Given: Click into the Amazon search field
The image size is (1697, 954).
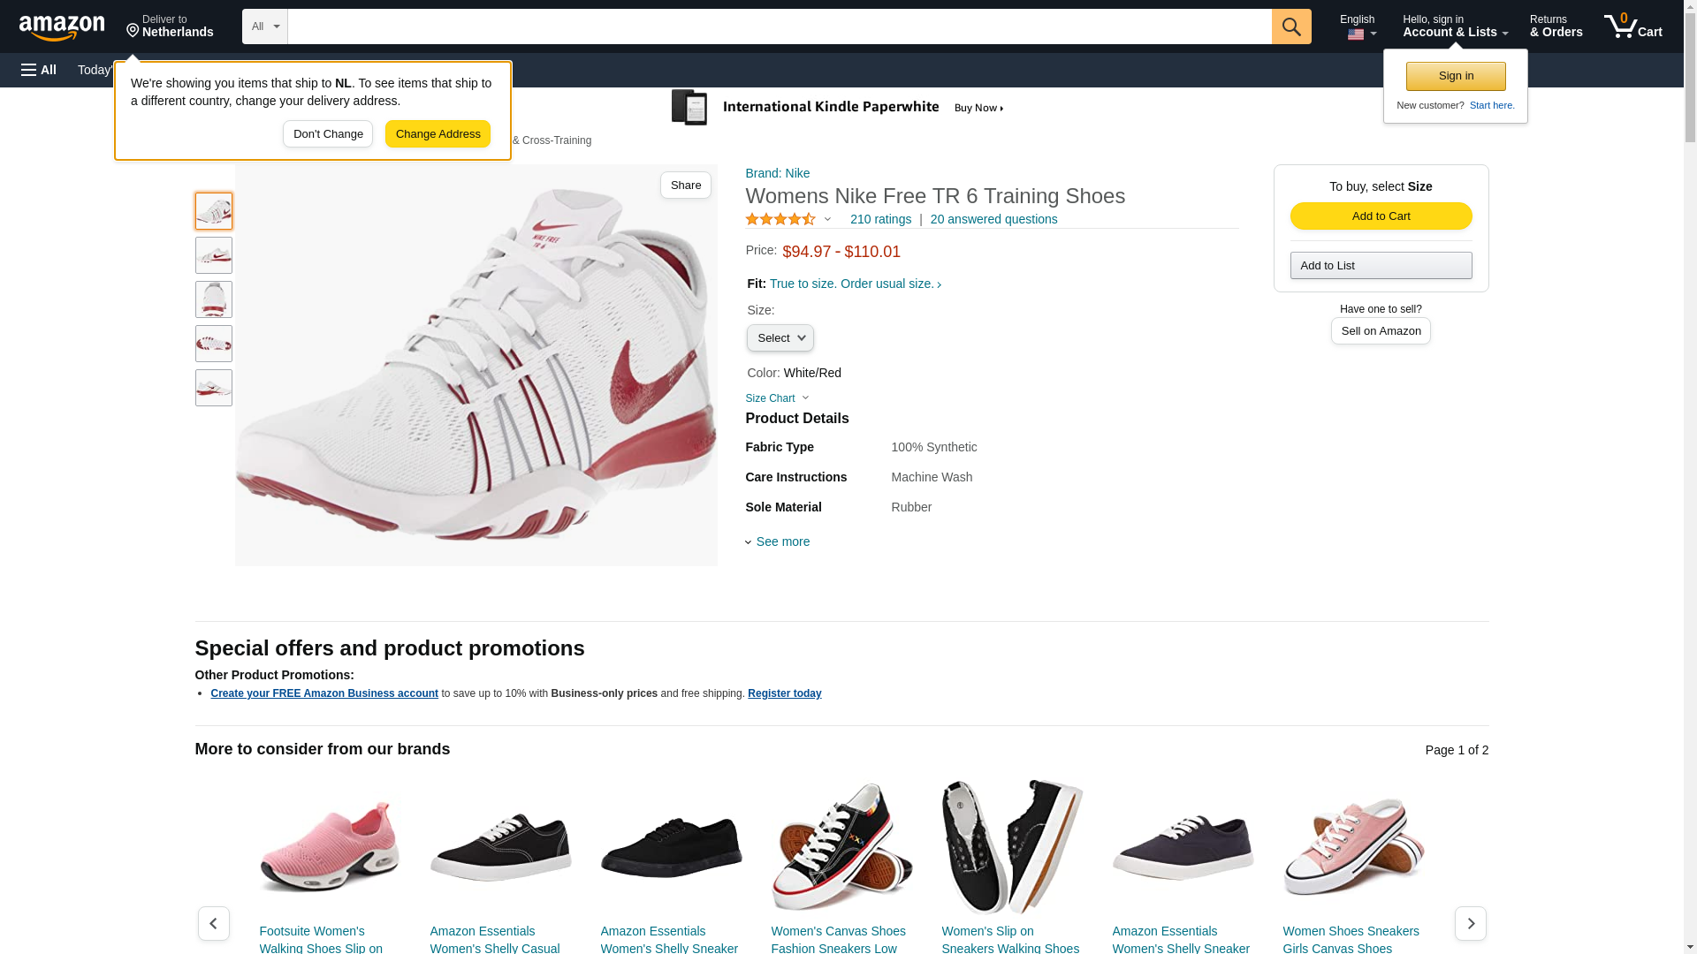Looking at the screenshot, I should click(x=779, y=26).
